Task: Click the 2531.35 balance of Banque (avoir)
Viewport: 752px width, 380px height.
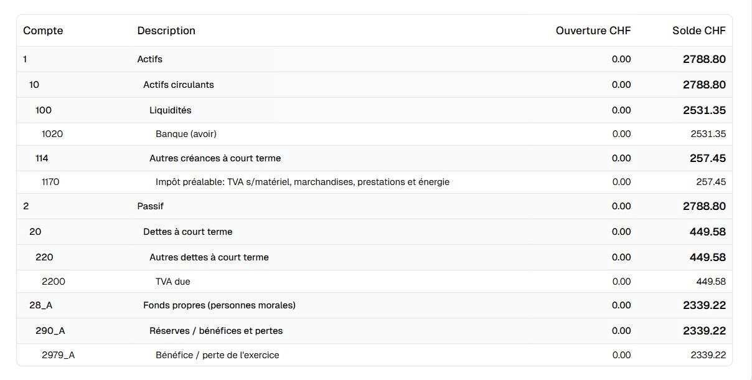Action: (x=708, y=134)
